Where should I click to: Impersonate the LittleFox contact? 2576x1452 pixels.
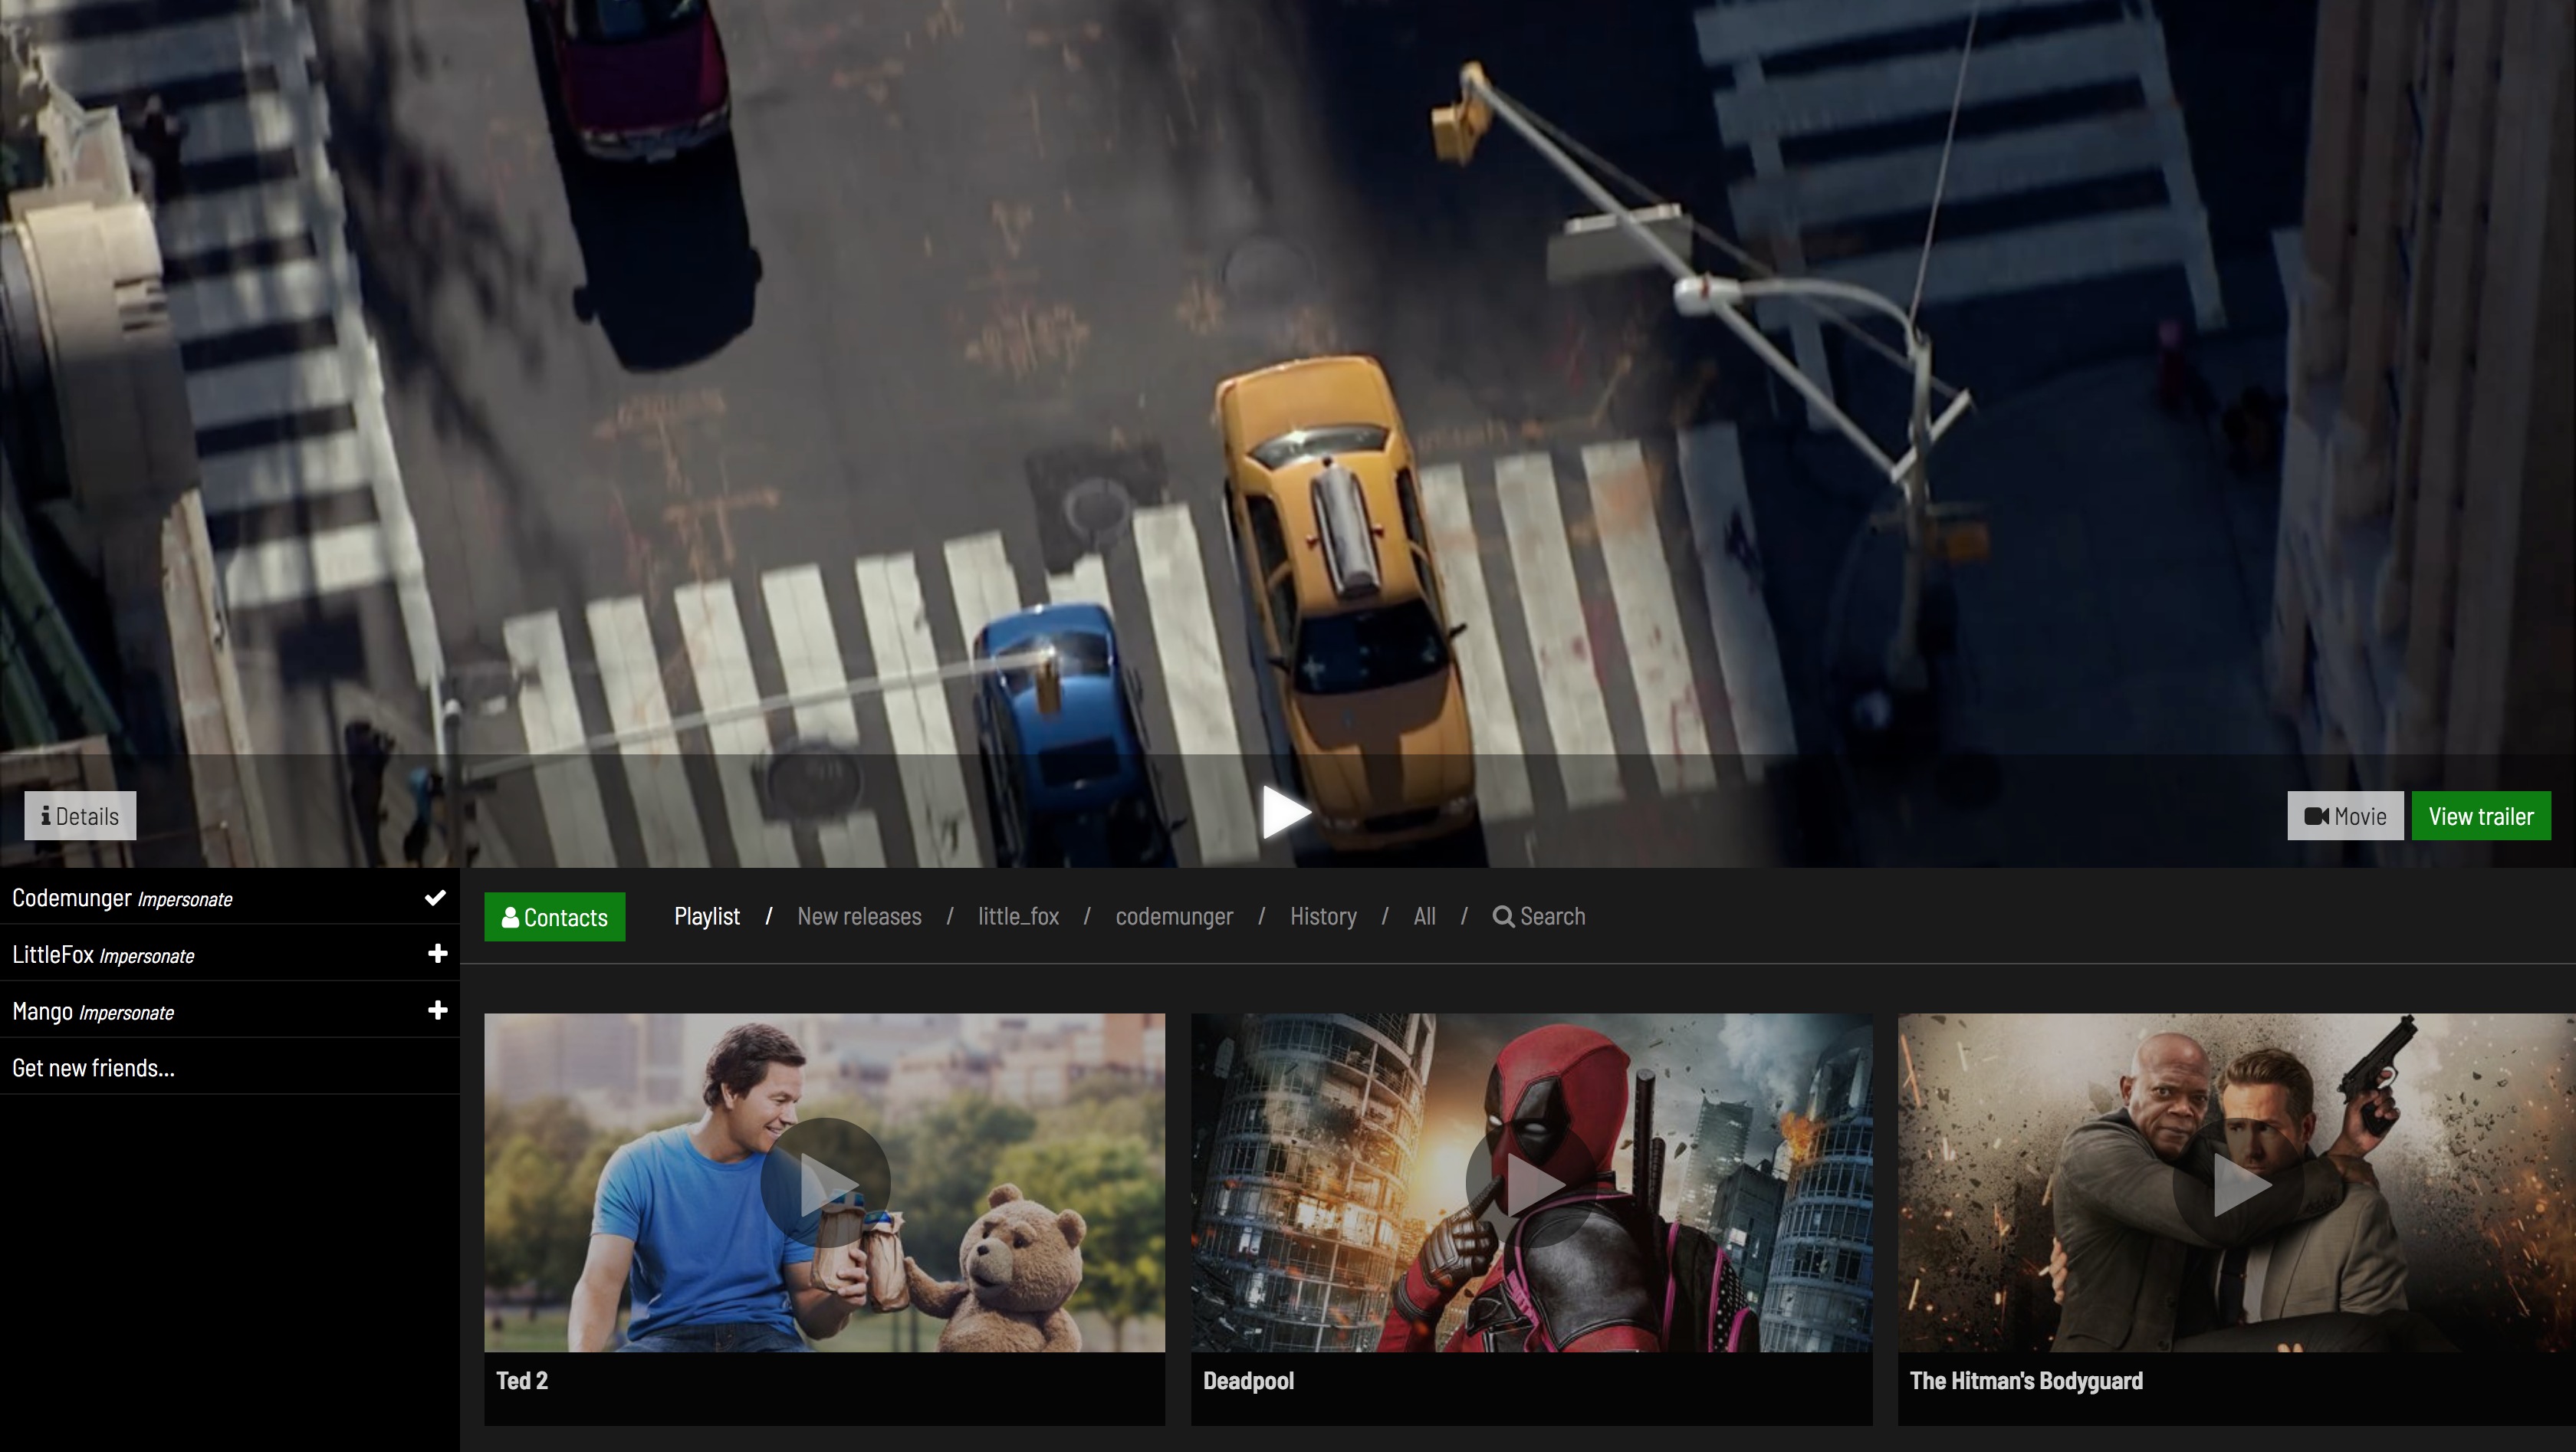point(147,957)
